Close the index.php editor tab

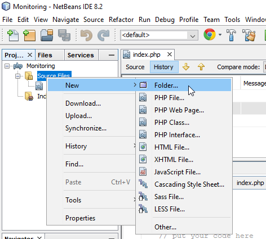170,55
